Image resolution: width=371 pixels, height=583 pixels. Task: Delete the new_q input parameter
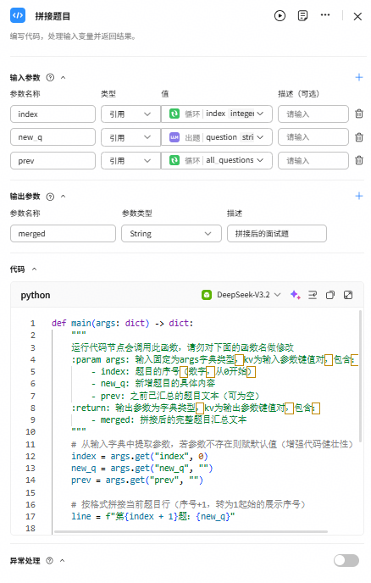pyautogui.click(x=359, y=137)
